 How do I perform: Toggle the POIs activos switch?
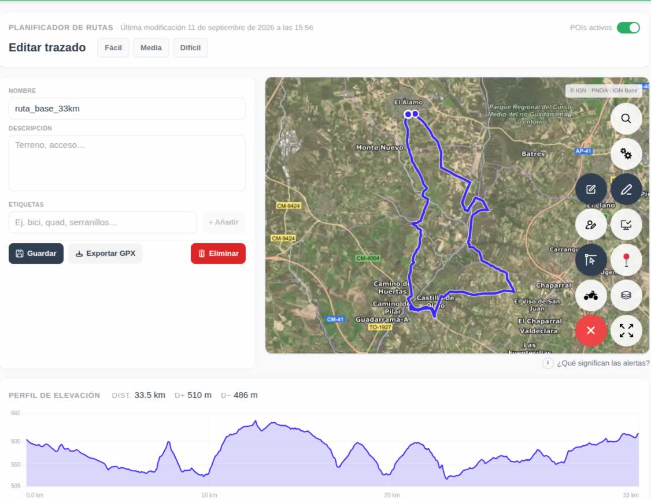628,28
